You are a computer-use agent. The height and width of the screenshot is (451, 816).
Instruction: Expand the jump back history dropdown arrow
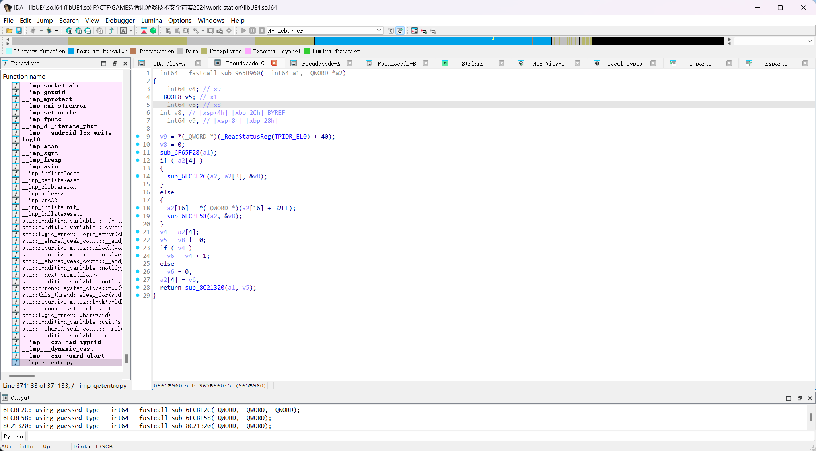41,31
